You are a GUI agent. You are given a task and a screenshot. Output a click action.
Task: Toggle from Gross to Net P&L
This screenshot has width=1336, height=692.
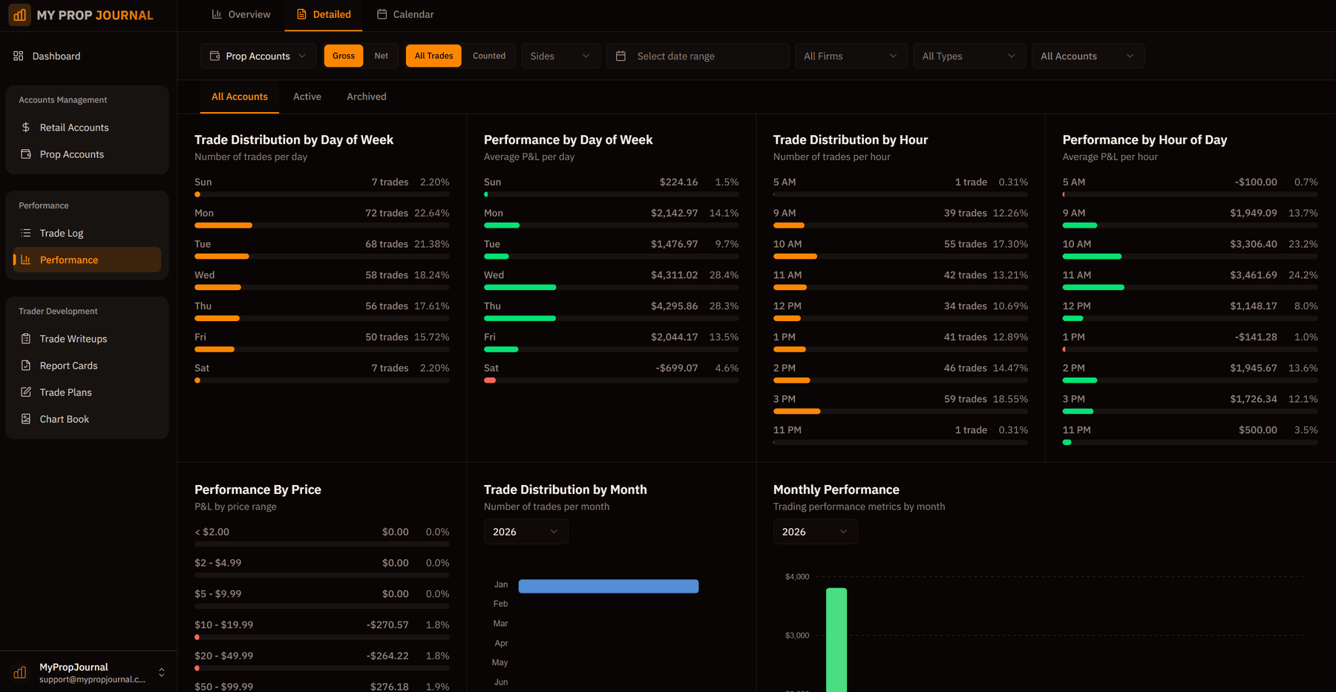[382, 56]
